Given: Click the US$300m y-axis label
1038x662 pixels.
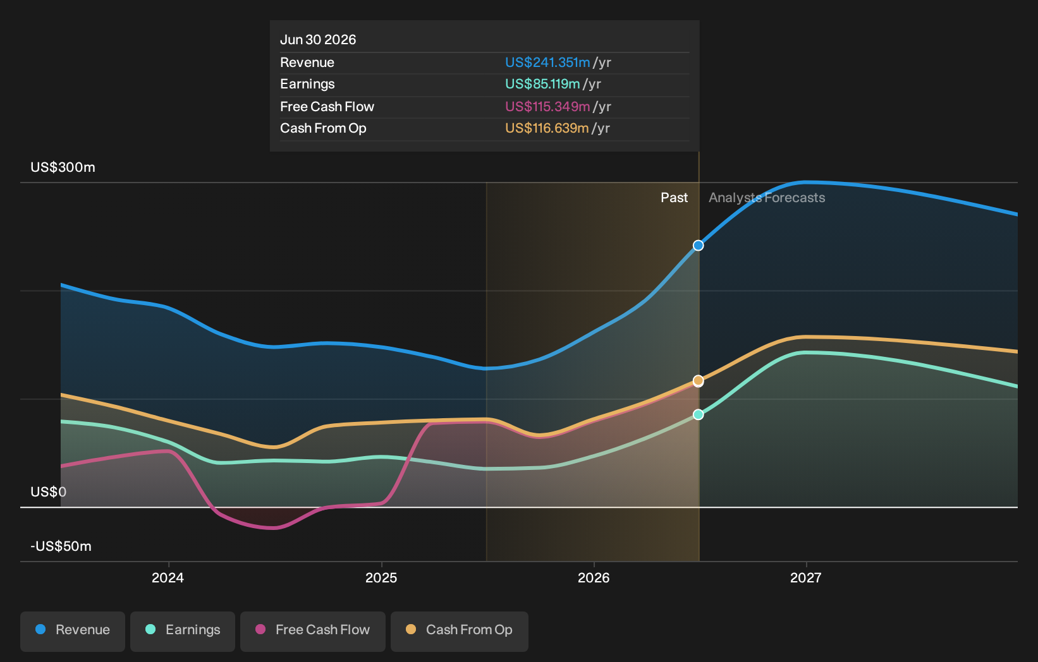Looking at the screenshot, I should tap(63, 167).
